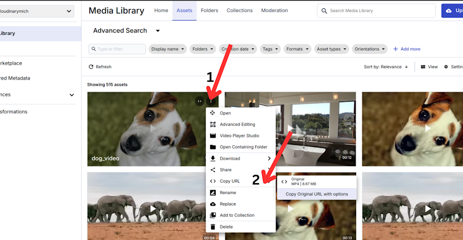
Task: Click the Advanced Editing crop icon
Action: pyautogui.click(x=213, y=124)
